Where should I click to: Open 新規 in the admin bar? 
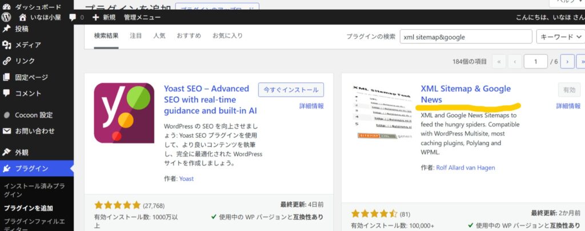coord(109,17)
